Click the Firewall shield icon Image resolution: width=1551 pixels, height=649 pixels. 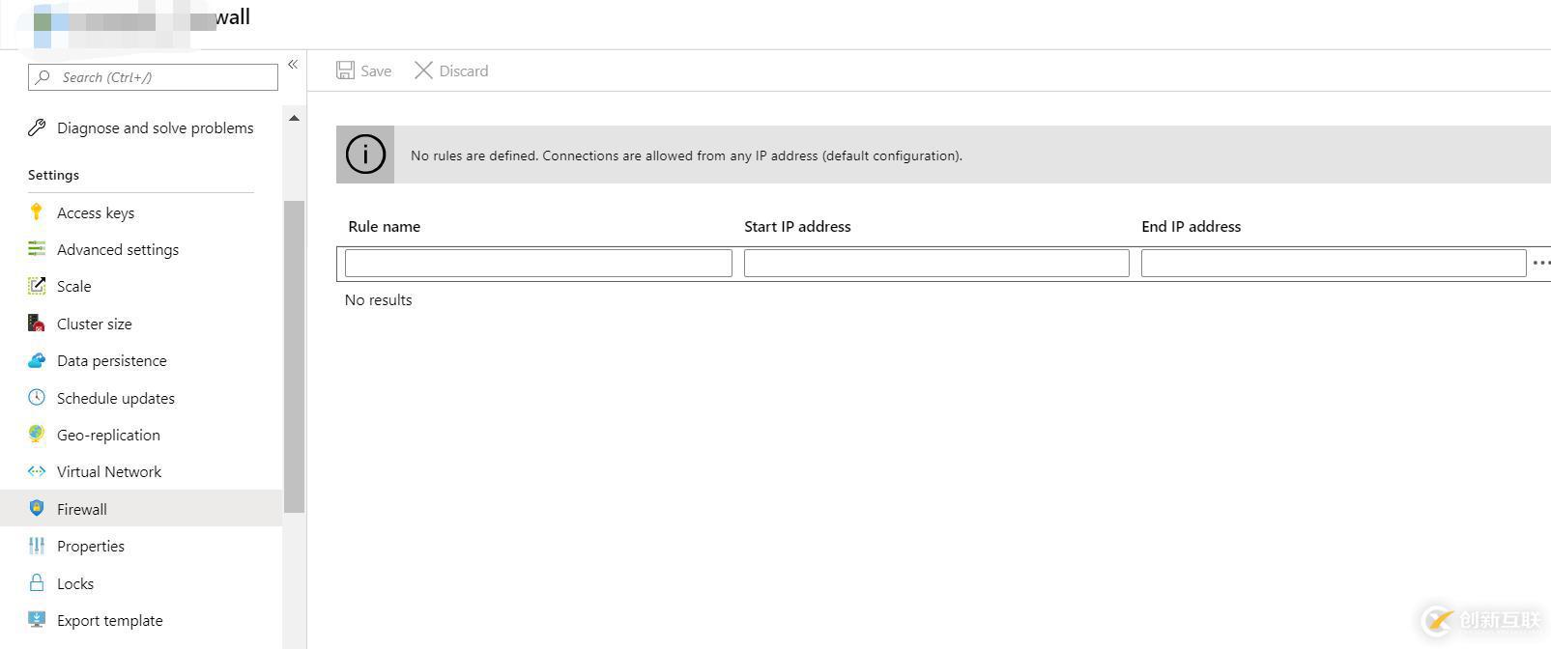coord(36,509)
